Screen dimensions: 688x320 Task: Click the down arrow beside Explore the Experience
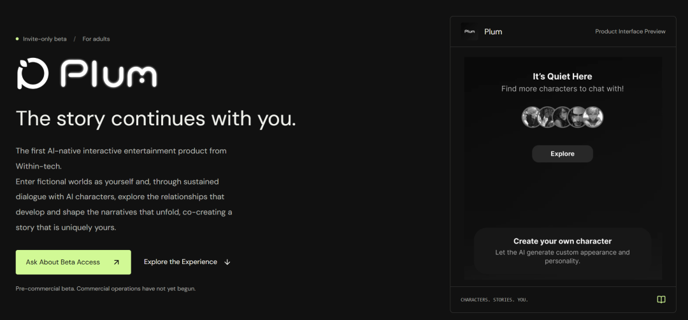tap(227, 262)
